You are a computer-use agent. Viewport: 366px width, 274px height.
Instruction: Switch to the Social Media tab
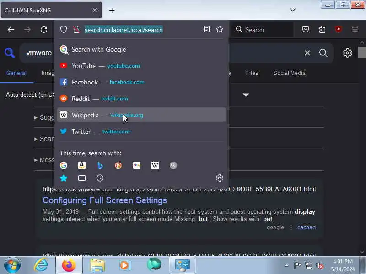290,73
